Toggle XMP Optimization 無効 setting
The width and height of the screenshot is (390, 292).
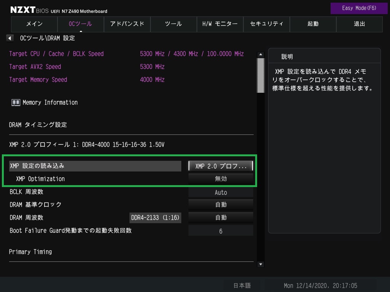[x=221, y=179]
